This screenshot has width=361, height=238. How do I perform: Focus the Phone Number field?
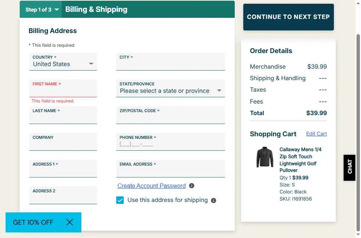170,144
